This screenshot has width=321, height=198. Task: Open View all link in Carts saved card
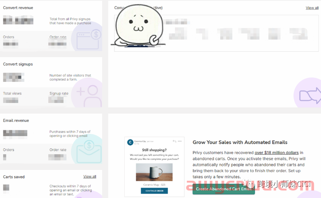(x=90, y=177)
